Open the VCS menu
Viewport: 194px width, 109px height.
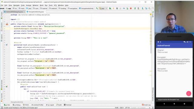coord(55,5)
